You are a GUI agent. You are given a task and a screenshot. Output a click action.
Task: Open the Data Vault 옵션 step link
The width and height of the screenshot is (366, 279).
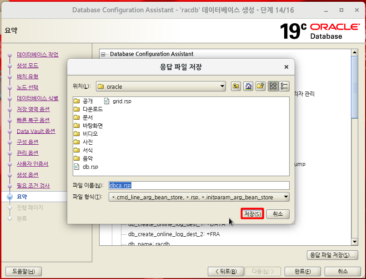pyautogui.click(x=36, y=131)
